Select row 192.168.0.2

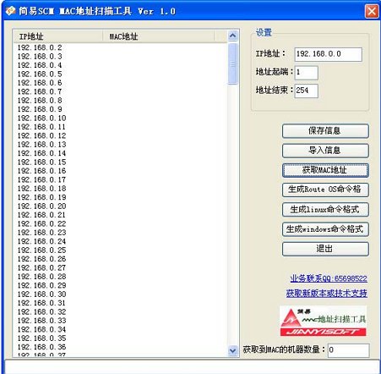tap(120, 47)
